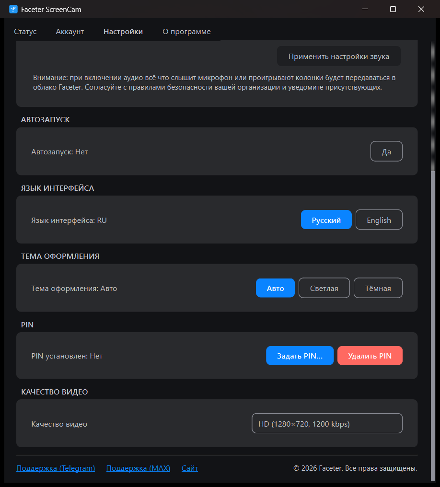The image size is (440, 487).
Task: Open the Поддержка (MAX) link
Action: [138, 468]
